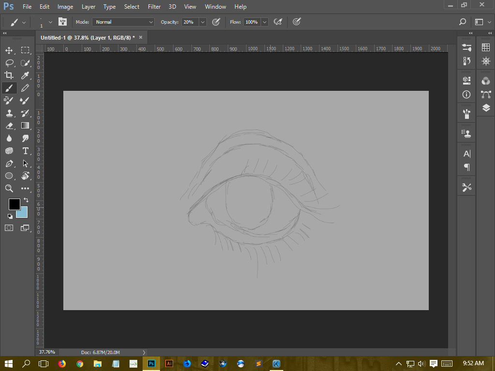Screen dimensions: 495x371
Task: Open the Paragraph panel
Action: [466, 167]
